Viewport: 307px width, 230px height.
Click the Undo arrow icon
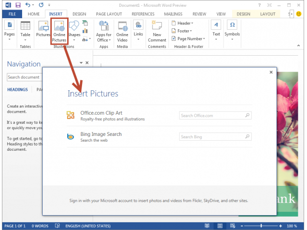28,5
